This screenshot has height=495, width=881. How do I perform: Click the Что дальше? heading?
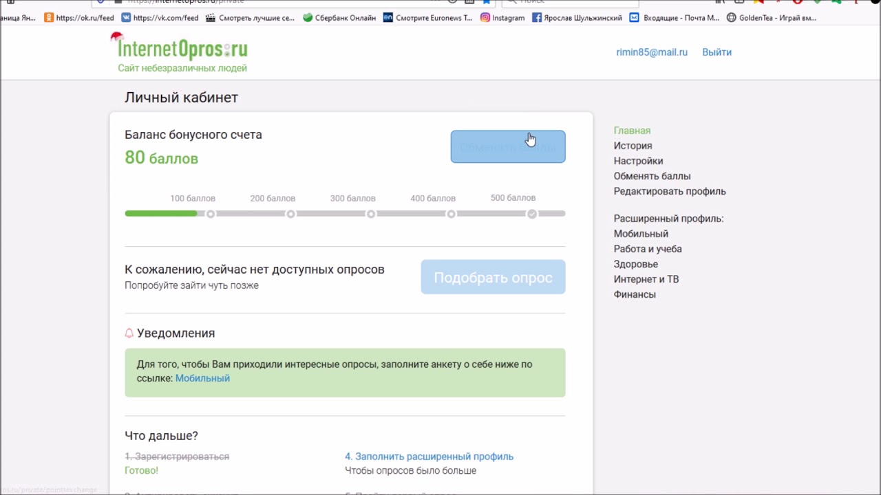point(161,436)
